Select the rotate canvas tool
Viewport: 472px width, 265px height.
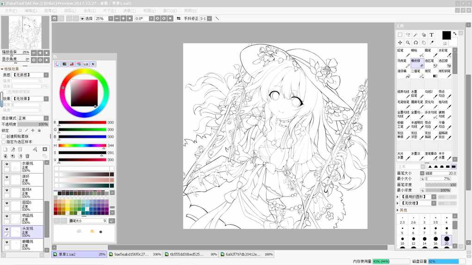pyautogui.click(x=416, y=43)
